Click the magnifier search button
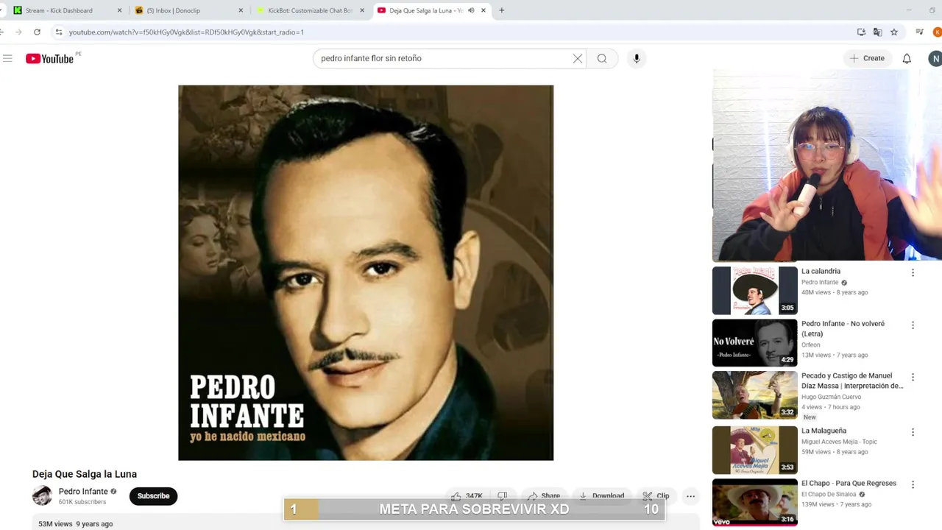 point(602,58)
